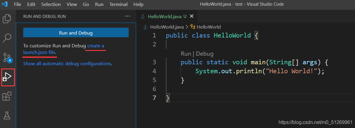Open the Selection menu

click(x=51, y=4)
